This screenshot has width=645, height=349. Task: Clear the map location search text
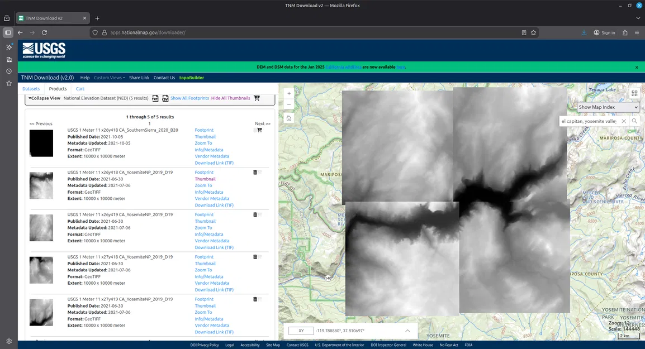click(x=624, y=121)
